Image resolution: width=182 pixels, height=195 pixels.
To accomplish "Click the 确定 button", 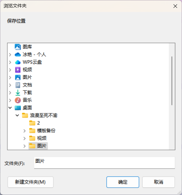I will [123, 182].
